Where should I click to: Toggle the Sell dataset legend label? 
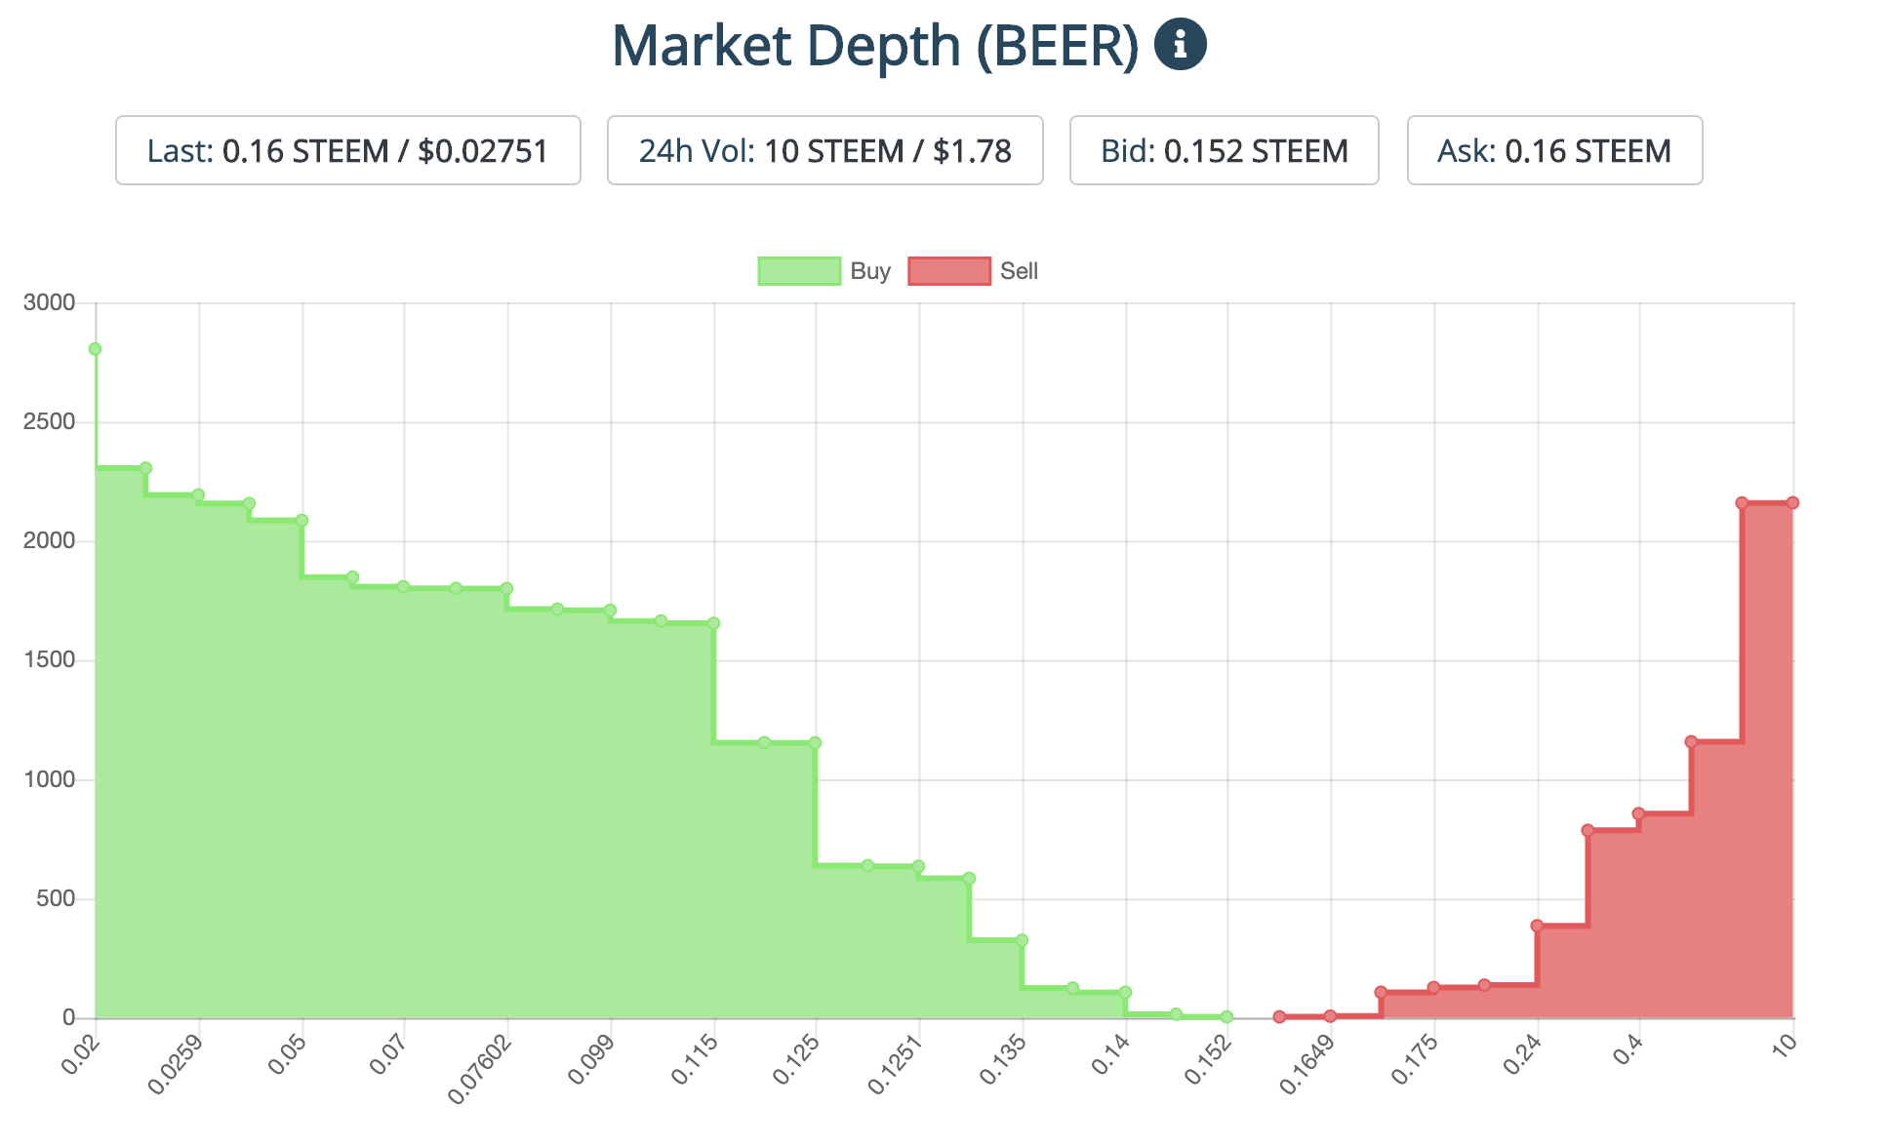[x=1019, y=271]
